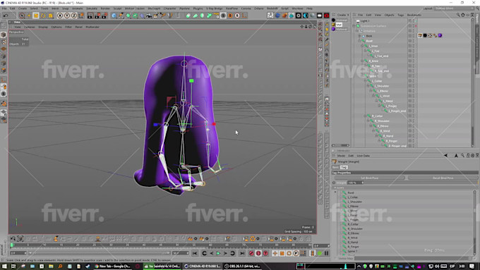Collapse the R_Shoulder joint
Screen dimensions: 480x270
click(368, 121)
